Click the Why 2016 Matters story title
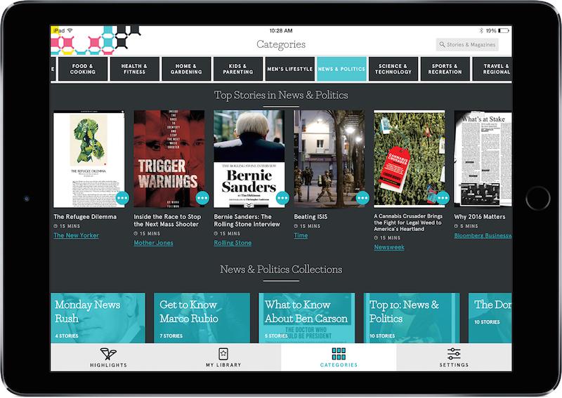The height and width of the screenshot is (398, 562). click(x=480, y=217)
